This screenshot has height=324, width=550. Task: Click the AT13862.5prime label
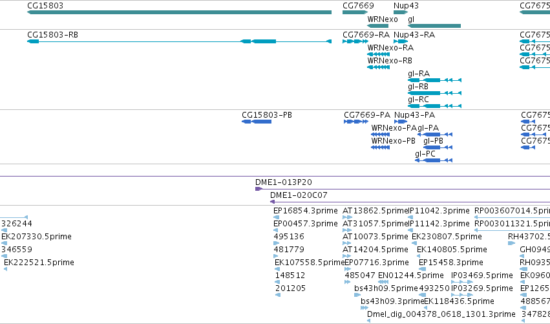[x=375, y=211]
